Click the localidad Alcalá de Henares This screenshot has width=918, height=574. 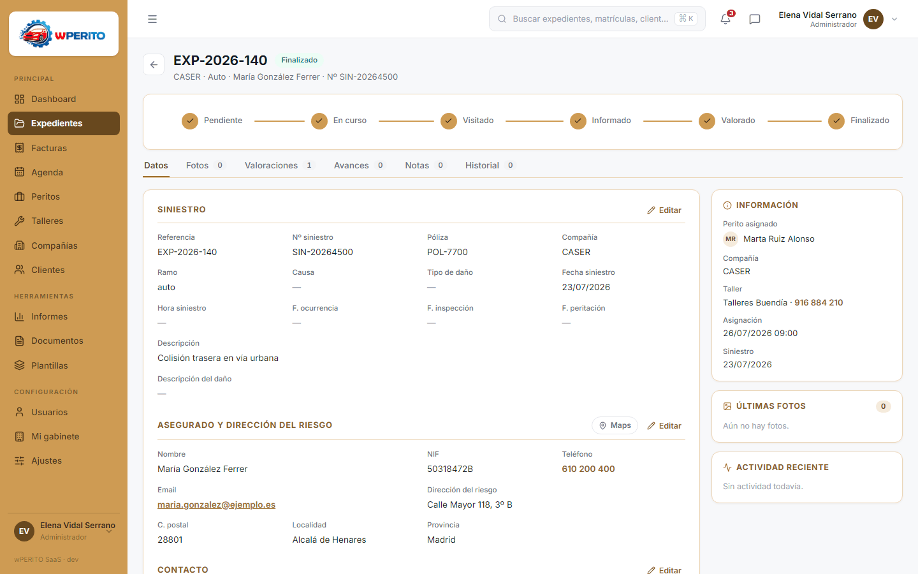[x=329, y=540]
